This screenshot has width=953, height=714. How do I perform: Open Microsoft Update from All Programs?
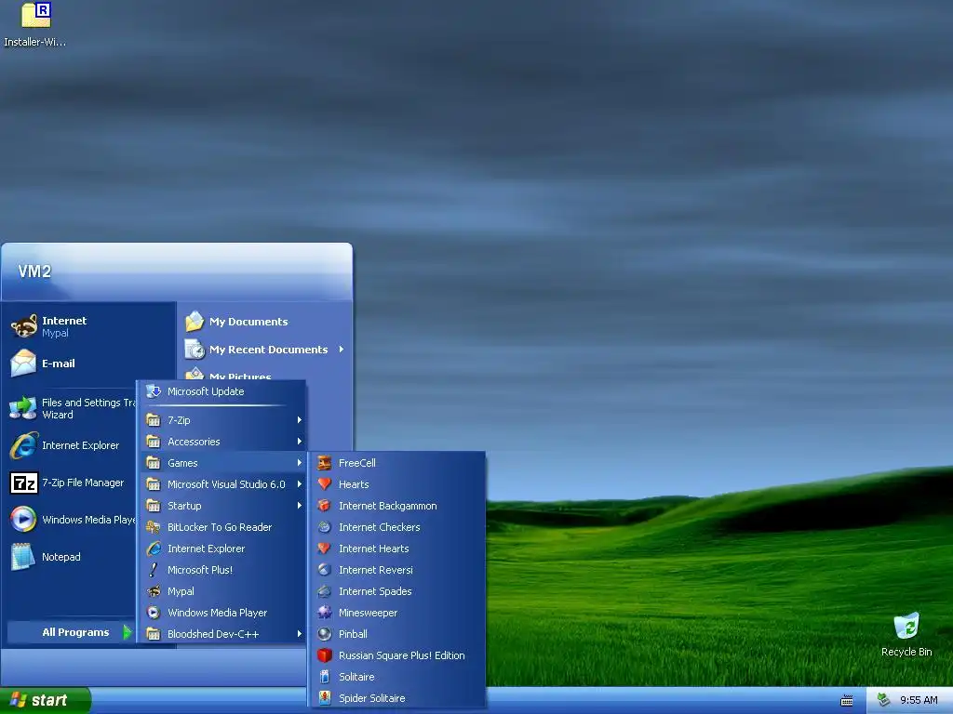pyautogui.click(x=221, y=391)
